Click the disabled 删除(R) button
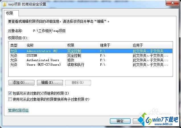181x128 pixels. (x=78, y=83)
